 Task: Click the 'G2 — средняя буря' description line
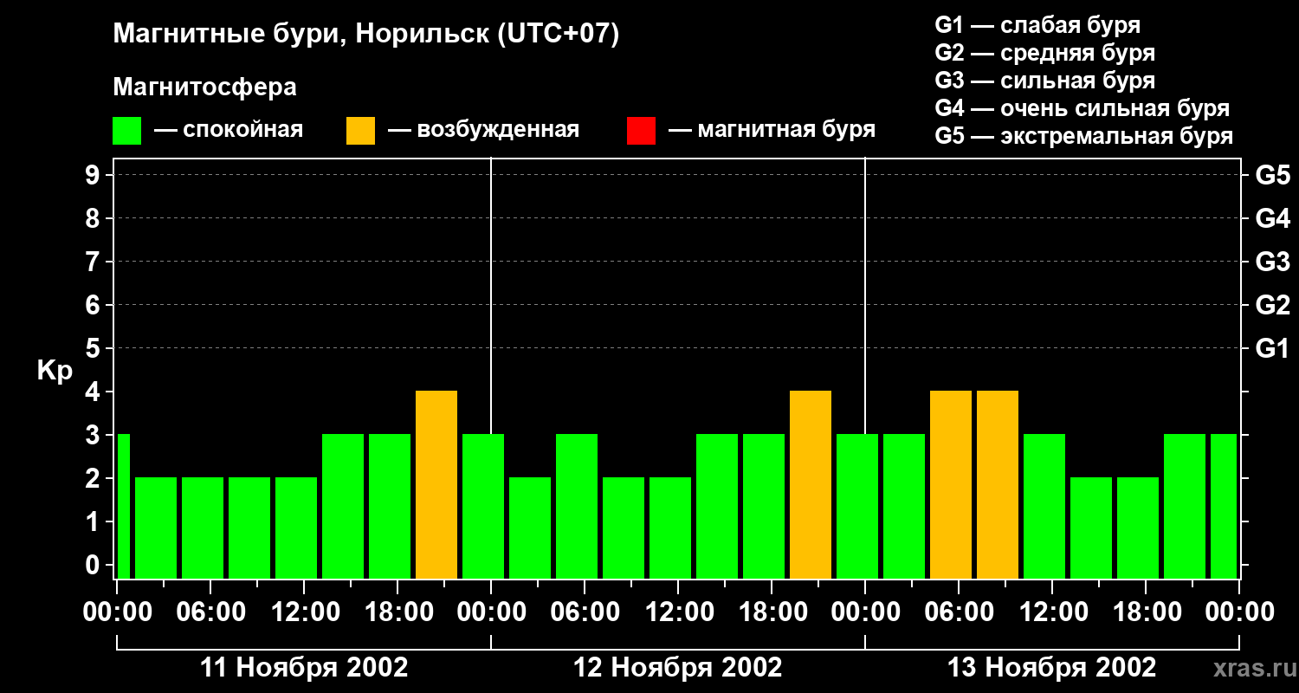(1045, 53)
